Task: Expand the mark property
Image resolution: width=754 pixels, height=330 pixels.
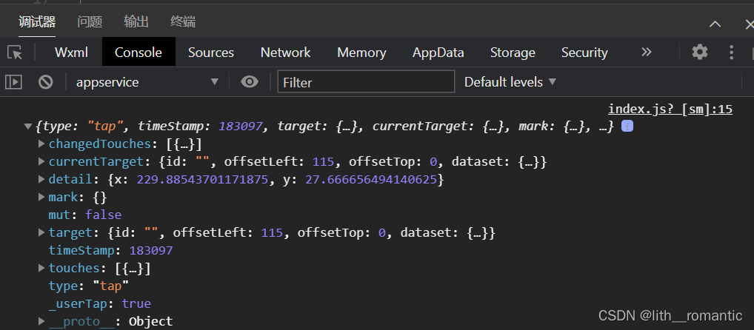Action: point(41,198)
